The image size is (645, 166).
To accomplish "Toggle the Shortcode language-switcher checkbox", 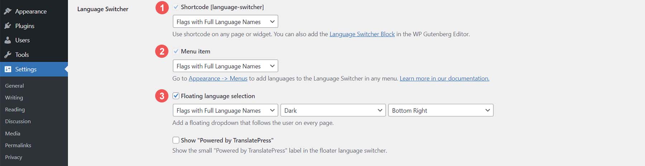I will coord(176,7).
